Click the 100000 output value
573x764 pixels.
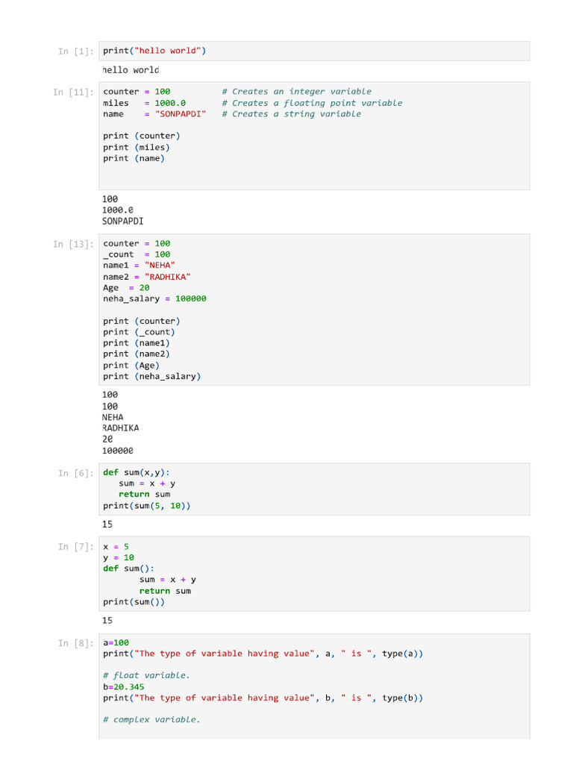118,451
